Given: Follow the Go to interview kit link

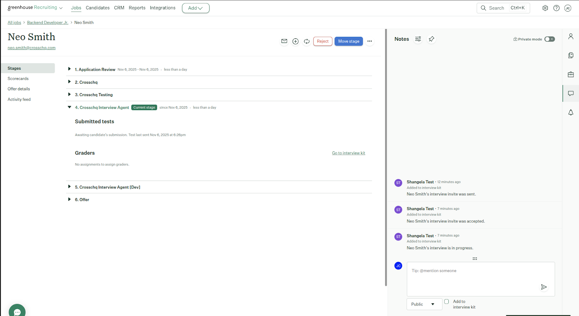Looking at the screenshot, I should click(x=348, y=153).
